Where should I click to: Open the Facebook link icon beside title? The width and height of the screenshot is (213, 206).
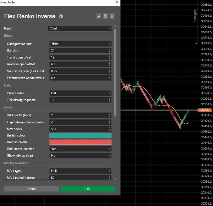(61, 16)
